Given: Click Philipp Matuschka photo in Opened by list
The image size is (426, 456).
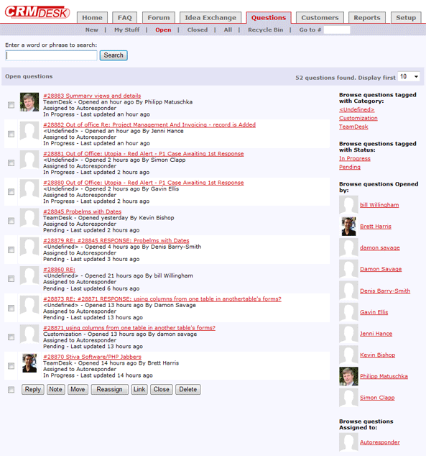Looking at the screenshot, I should click(x=348, y=376).
